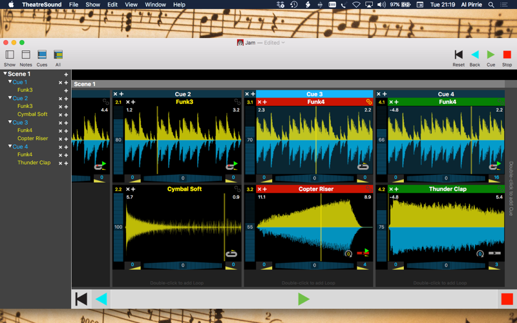Collapse Cue 3 disclosure triangle in sidebar
517x323 pixels.
[10, 121]
